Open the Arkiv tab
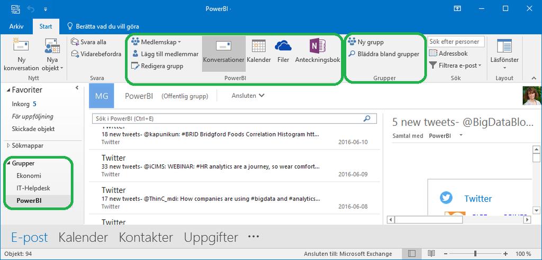This screenshot has width=542, height=260. [x=16, y=26]
